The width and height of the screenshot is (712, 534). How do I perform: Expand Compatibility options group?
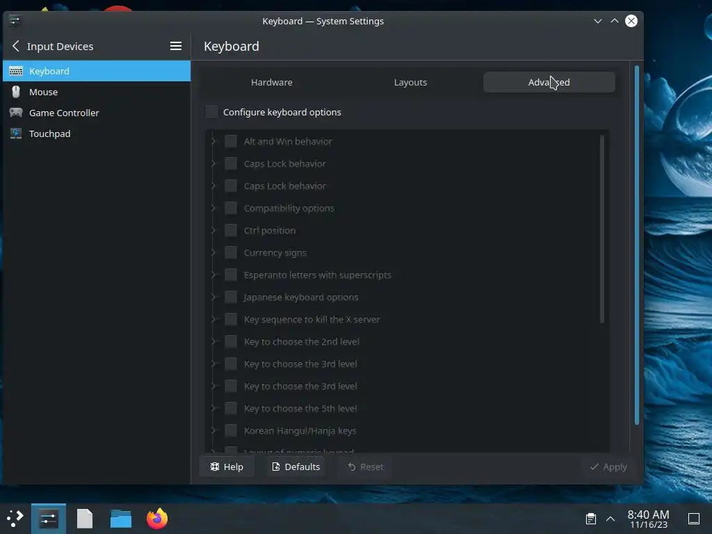[213, 208]
